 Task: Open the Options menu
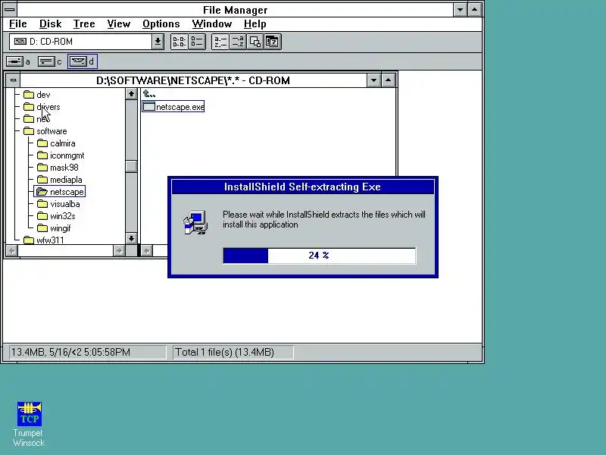[x=161, y=24]
